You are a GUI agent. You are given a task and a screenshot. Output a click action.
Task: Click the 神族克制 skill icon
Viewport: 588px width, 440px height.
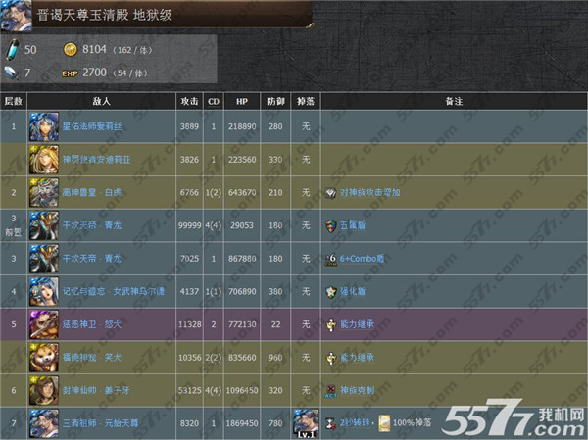pos(332,390)
